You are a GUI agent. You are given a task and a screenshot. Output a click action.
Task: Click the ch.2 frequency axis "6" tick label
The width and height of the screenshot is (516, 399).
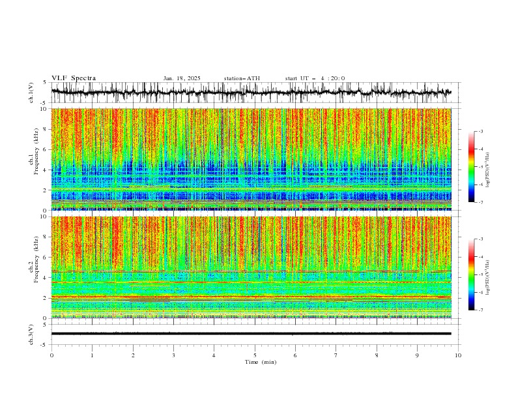46,257
